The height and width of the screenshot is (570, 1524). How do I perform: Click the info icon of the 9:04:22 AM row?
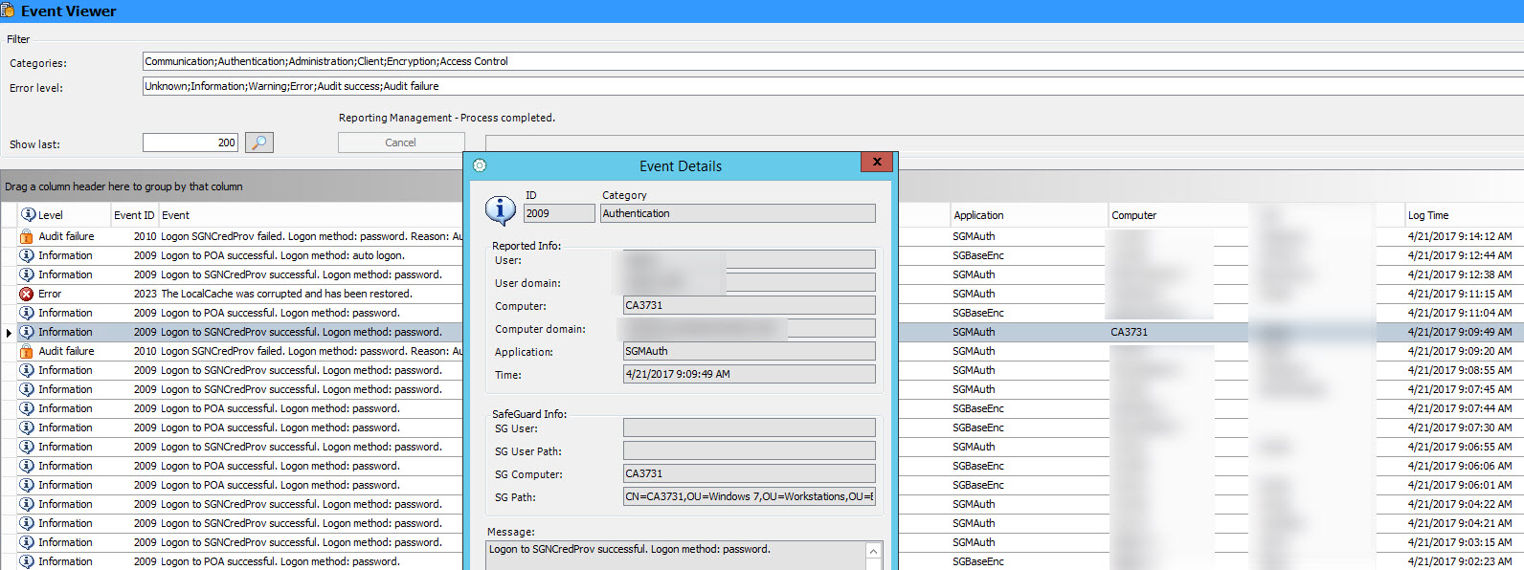coord(27,504)
